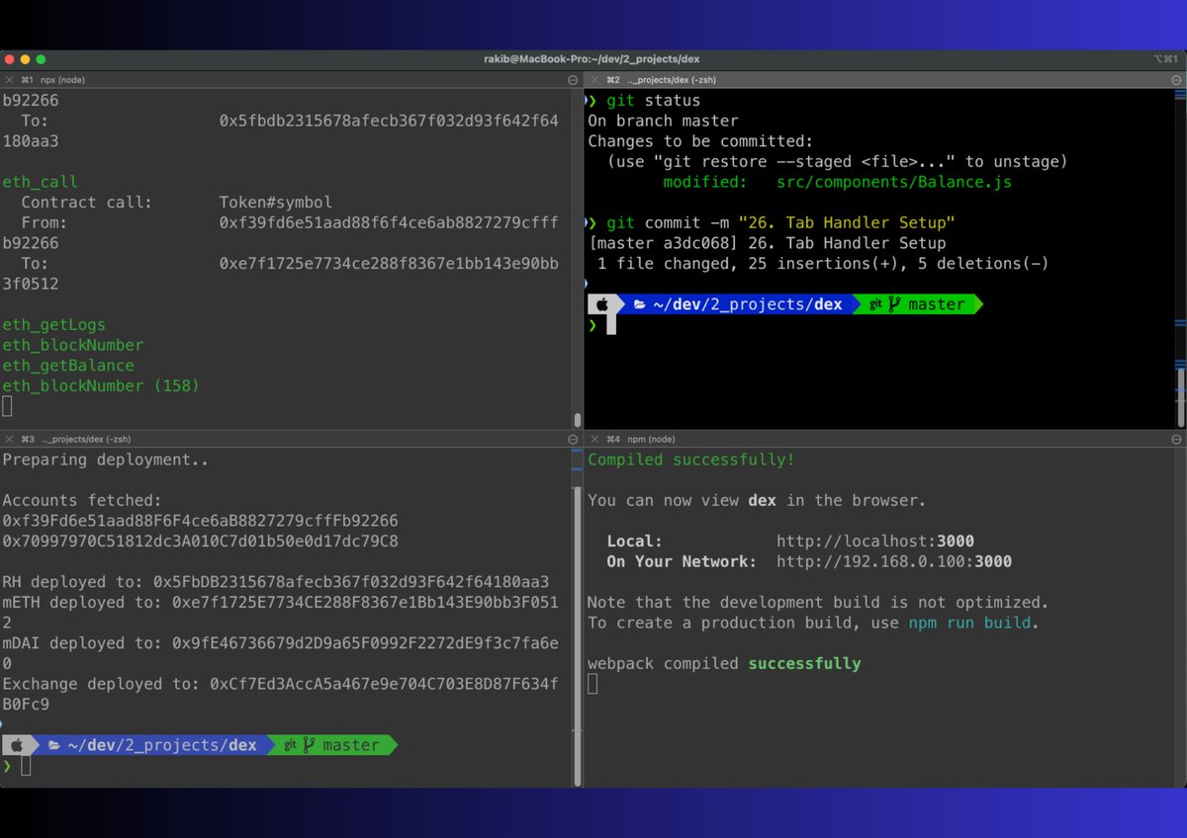This screenshot has width=1187, height=838.
Task: Click the red close window button
Action: tap(10, 59)
